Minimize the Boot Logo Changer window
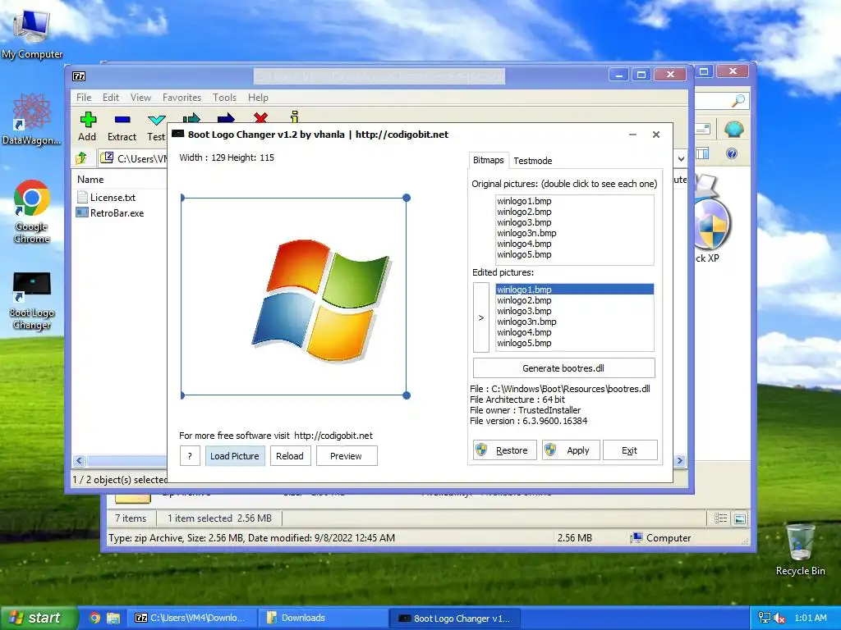 pyautogui.click(x=633, y=135)
